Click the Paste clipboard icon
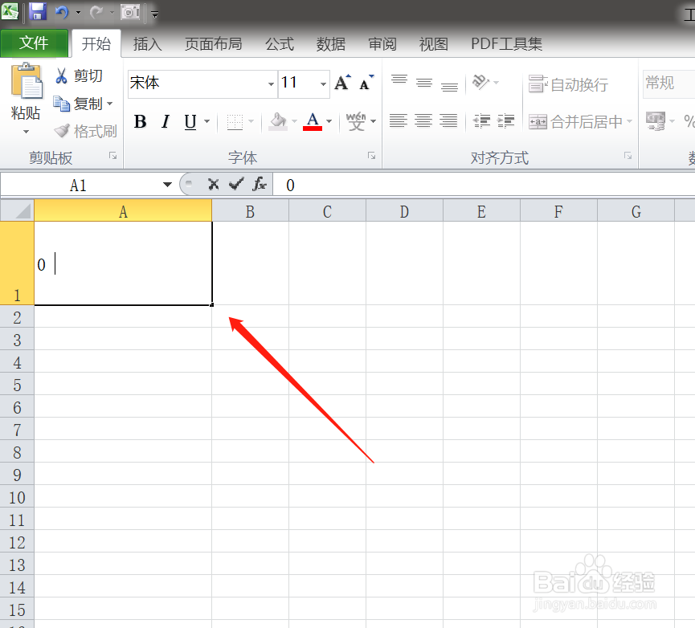This screenshot has width=695, height=628. (x=27, y=81)
